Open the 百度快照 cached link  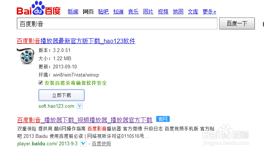point(101,144)
